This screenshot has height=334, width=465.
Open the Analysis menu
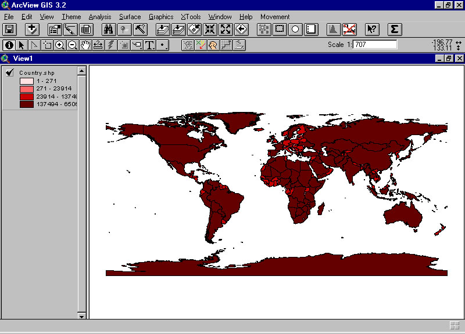pyautogui.click(x=99, y=17)
